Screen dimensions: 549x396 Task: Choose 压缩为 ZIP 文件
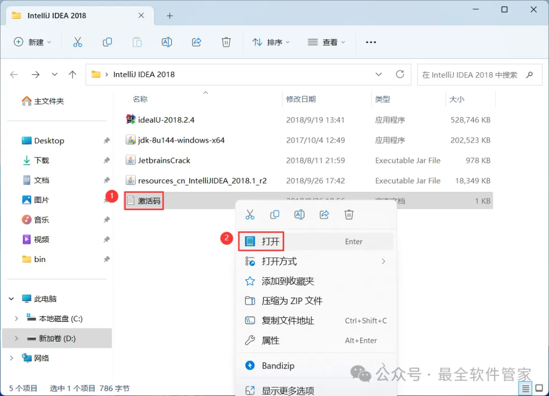click(x=316, y=301)
